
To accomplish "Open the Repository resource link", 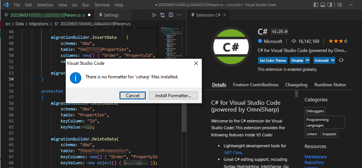I will (314, 162).
